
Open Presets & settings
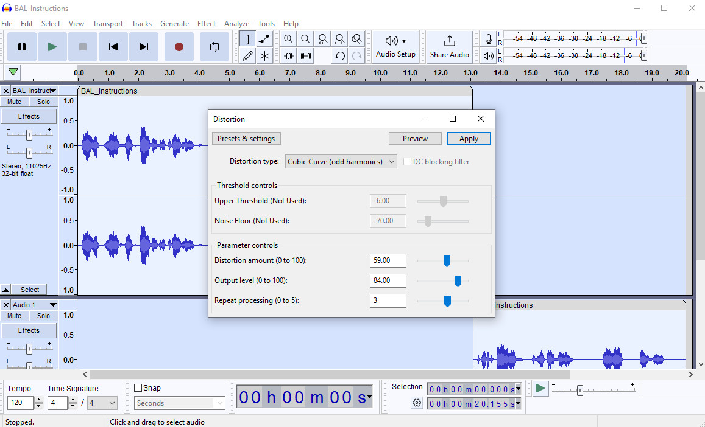coord(246,138)
